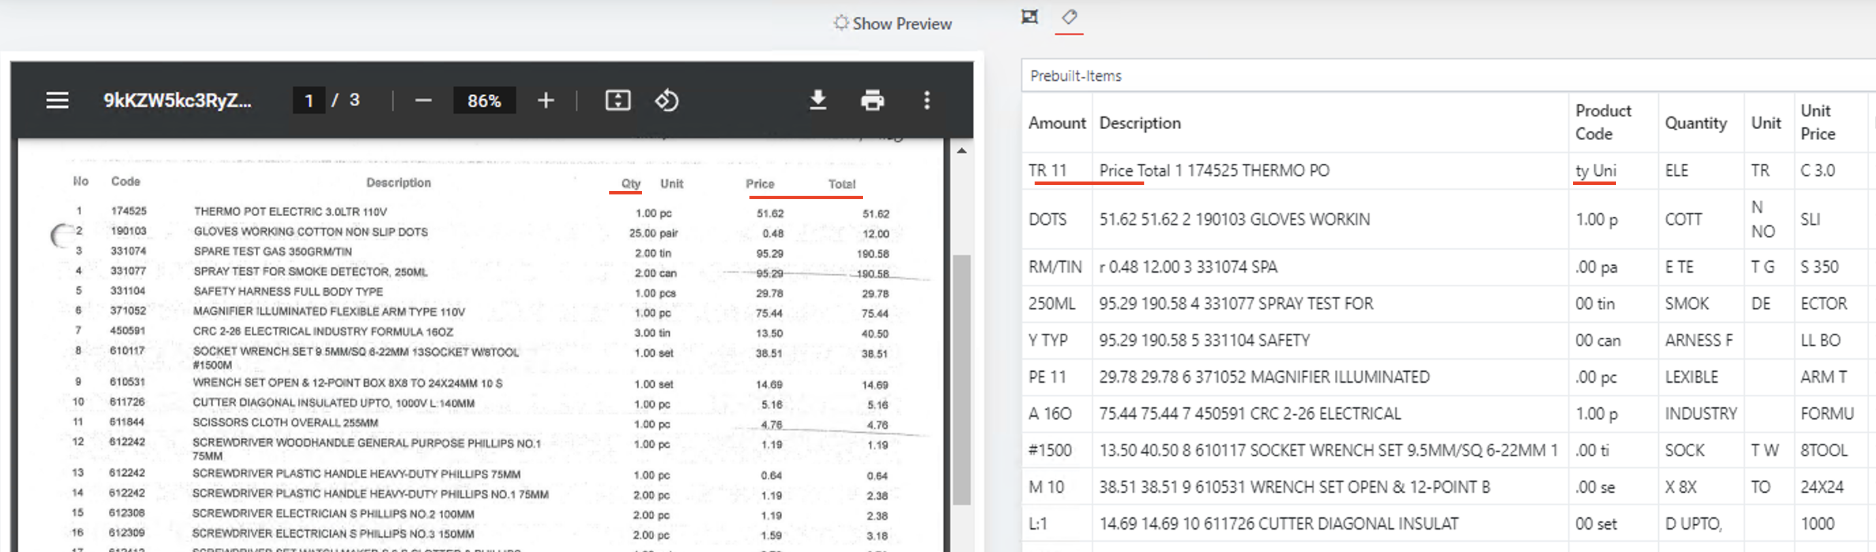This screenshot has height=552, width=1876.
Task: Select the 'DOTS' amount cell
Action: click(x=1056, y=219)
